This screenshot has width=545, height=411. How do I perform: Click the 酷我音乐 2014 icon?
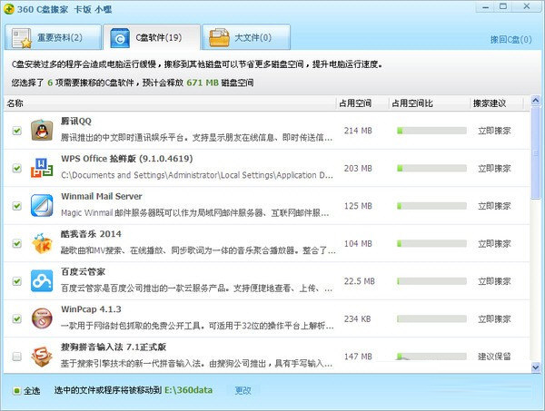(x=43, y=243)
